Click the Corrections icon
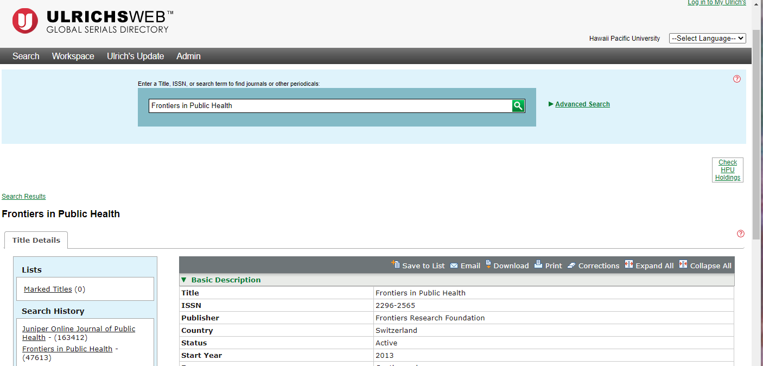Image resolution: width=763 pixels, height=366 pixels. (571, 266)
